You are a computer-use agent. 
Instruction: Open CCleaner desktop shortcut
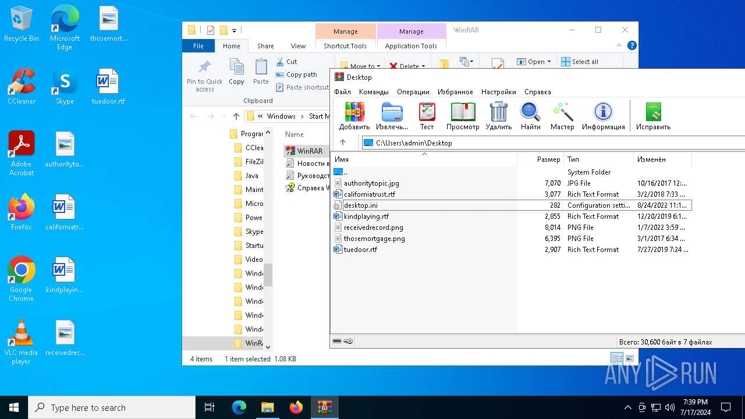click(22, 87)
